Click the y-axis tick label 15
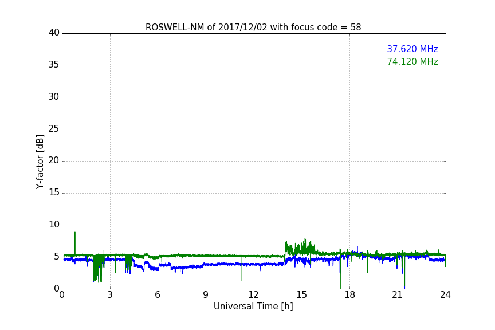This screenshot has width=495, height=330. (54, 192)
